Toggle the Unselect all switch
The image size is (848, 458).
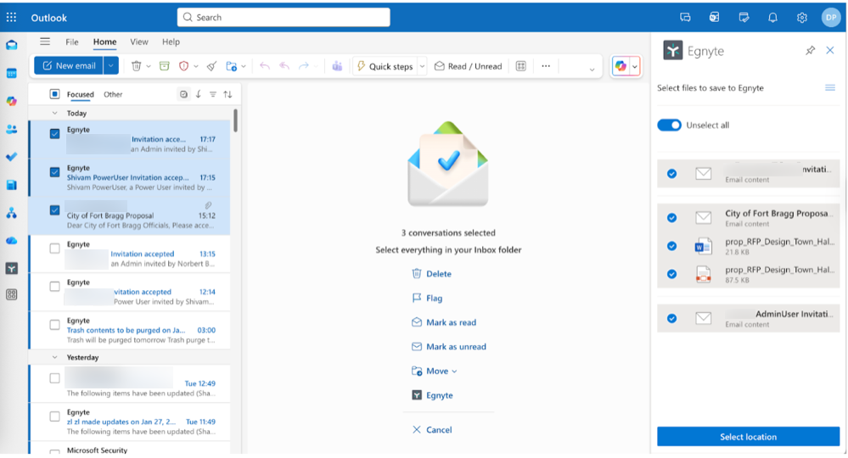(x=670, y=126)
